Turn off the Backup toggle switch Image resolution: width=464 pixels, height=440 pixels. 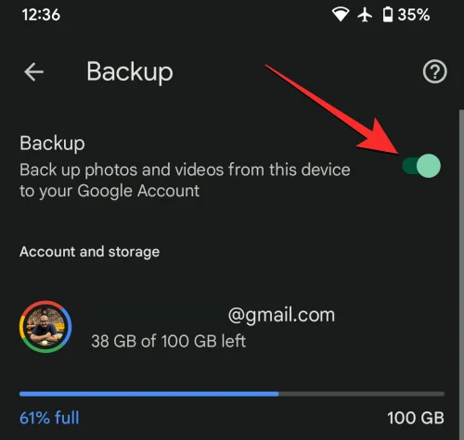click(421, 166)
